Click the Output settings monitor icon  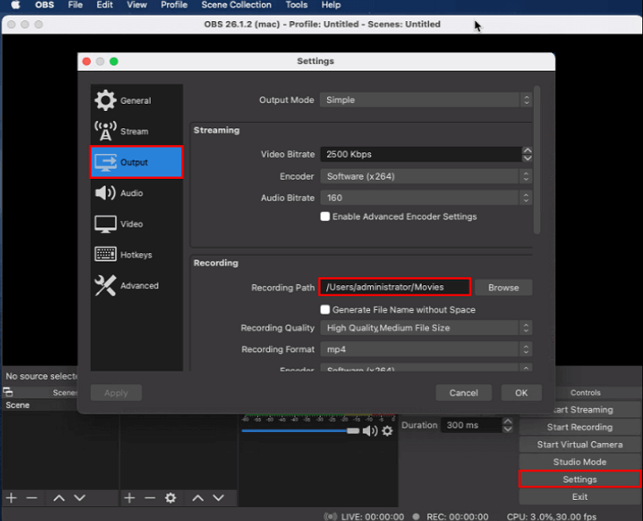coord(106,162)
